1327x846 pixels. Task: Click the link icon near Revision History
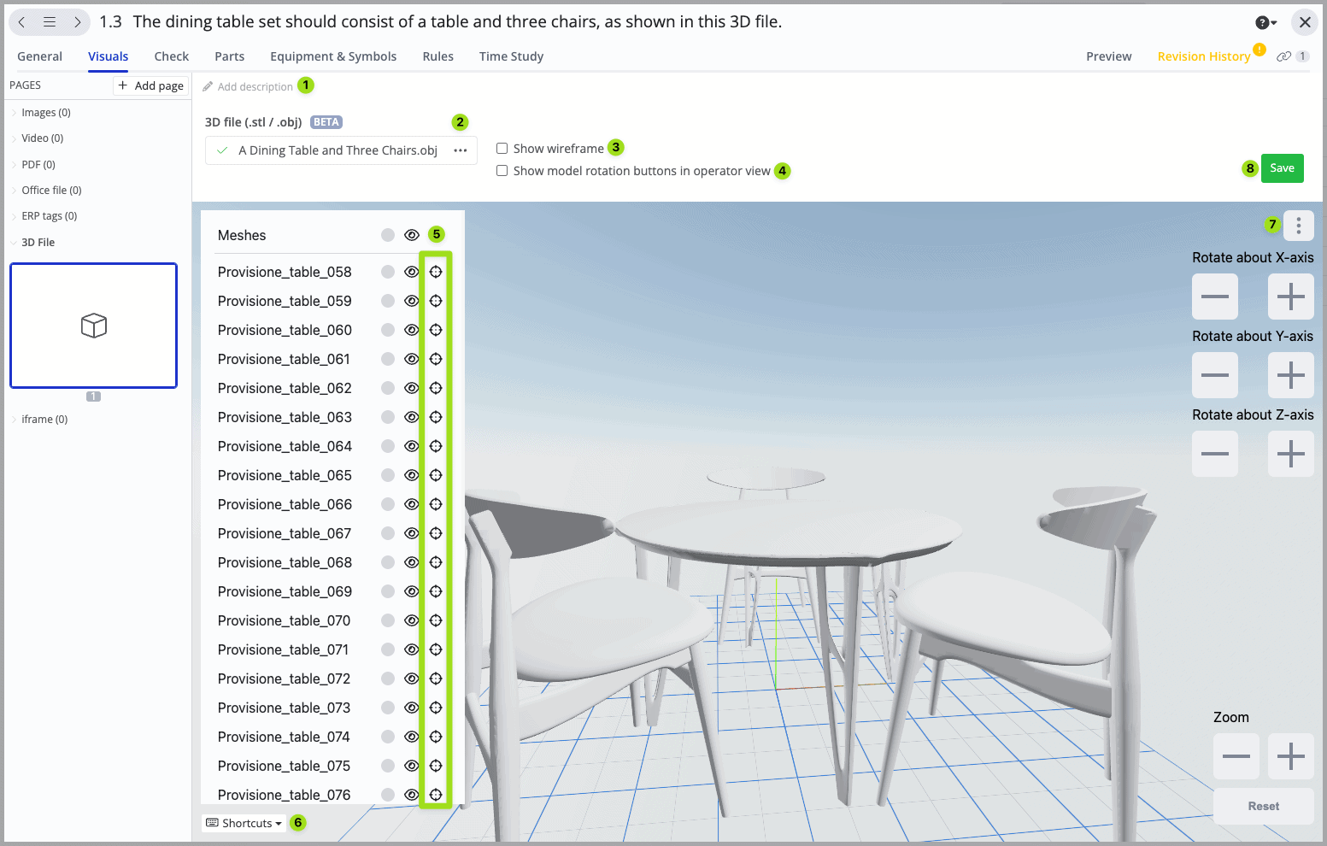[x=1284, y=56]
